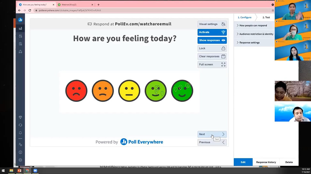Open the notifications bell in sidebar
The image size is (311, 174).
point(20,133)
